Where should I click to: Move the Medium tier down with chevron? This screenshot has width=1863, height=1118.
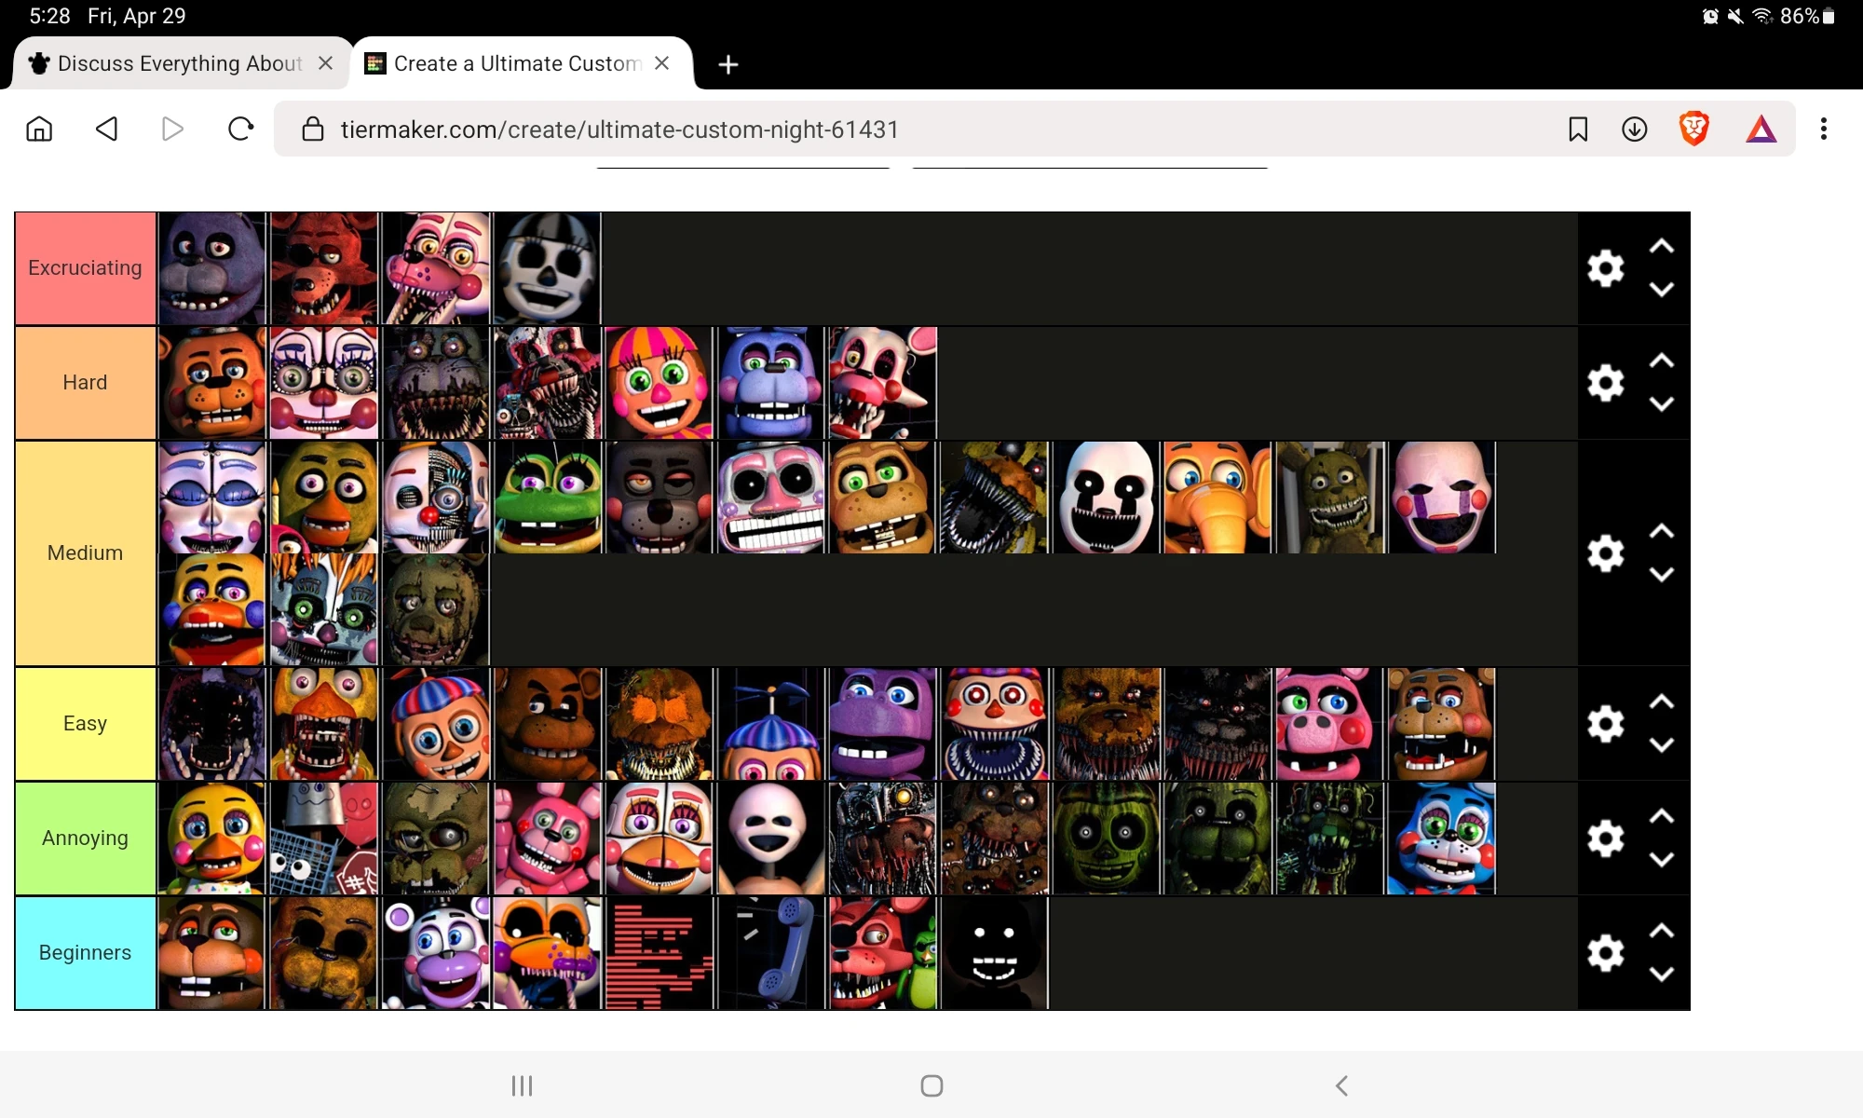pos(1662,575)
